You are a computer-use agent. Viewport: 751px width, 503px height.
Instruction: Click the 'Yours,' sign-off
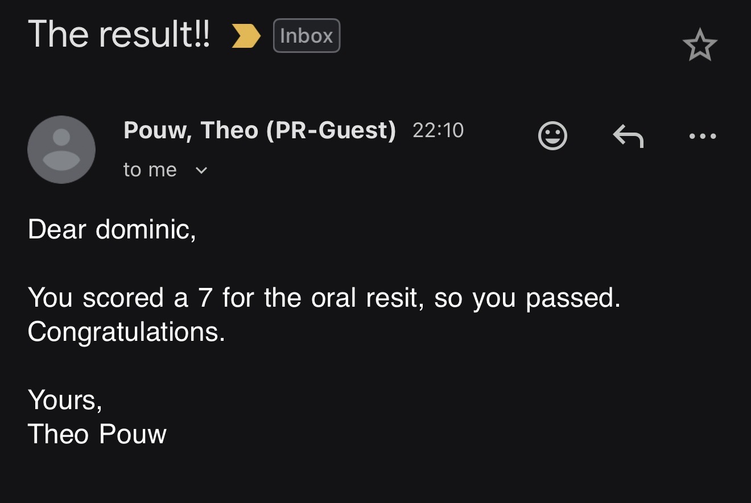tap(65, 400)
